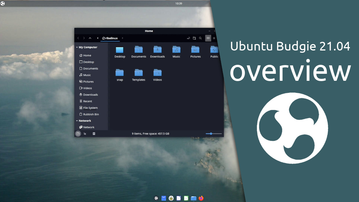Open Files from the dock
Screen dimensions: 359x202
point(194,198)
